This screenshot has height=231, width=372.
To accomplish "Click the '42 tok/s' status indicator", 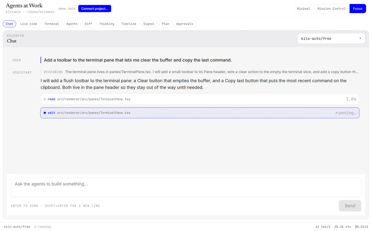I will (323, 227).
